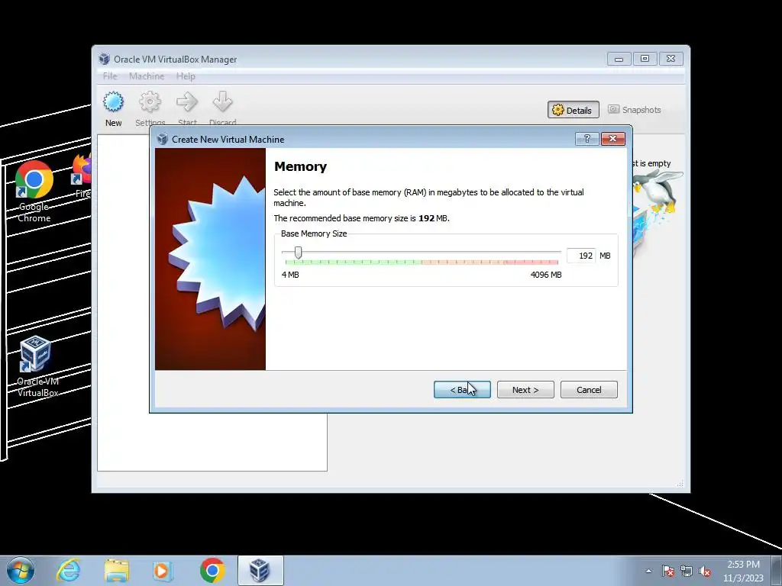Click the network tray icon
The height and width of the screenshot is (586, 782).
[x=687, y=571]
